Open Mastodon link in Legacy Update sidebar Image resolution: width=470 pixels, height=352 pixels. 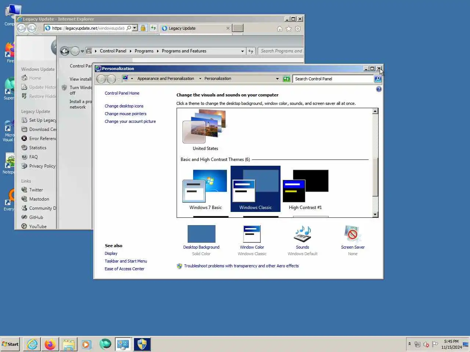point(39,199)
